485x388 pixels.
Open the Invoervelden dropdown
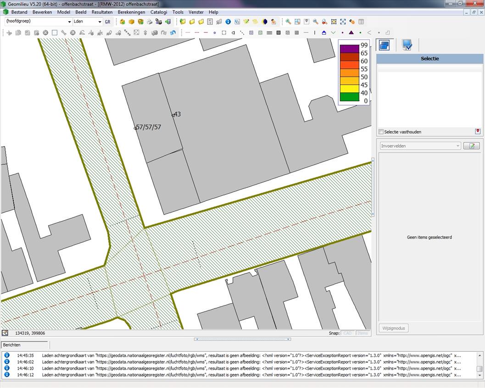tap(420, 146)
